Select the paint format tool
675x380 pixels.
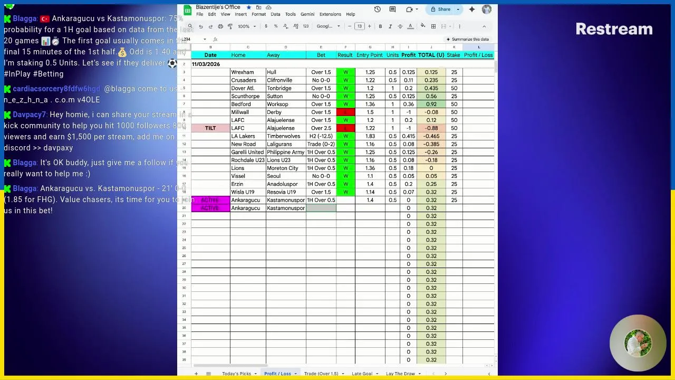[230, 26]
